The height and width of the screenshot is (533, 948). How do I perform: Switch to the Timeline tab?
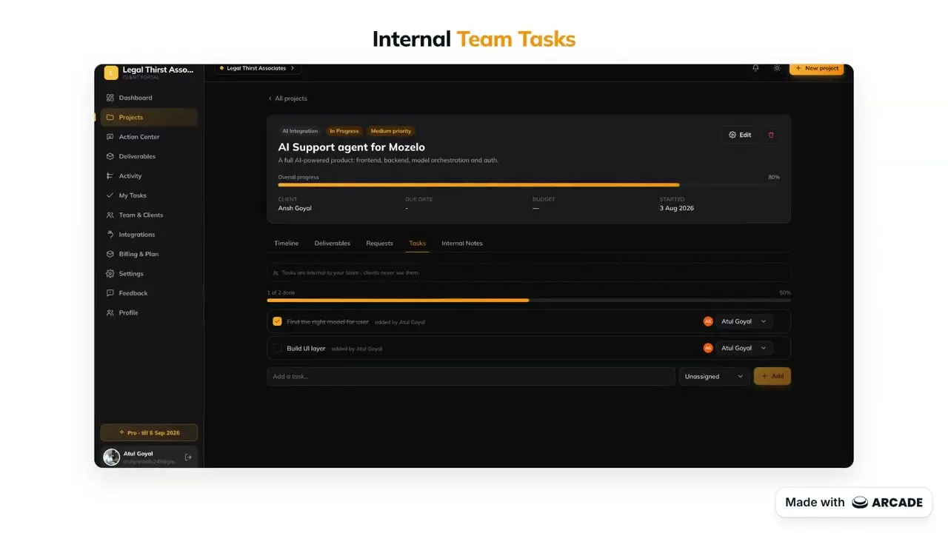pyautogui.click(x=287, y=244)
